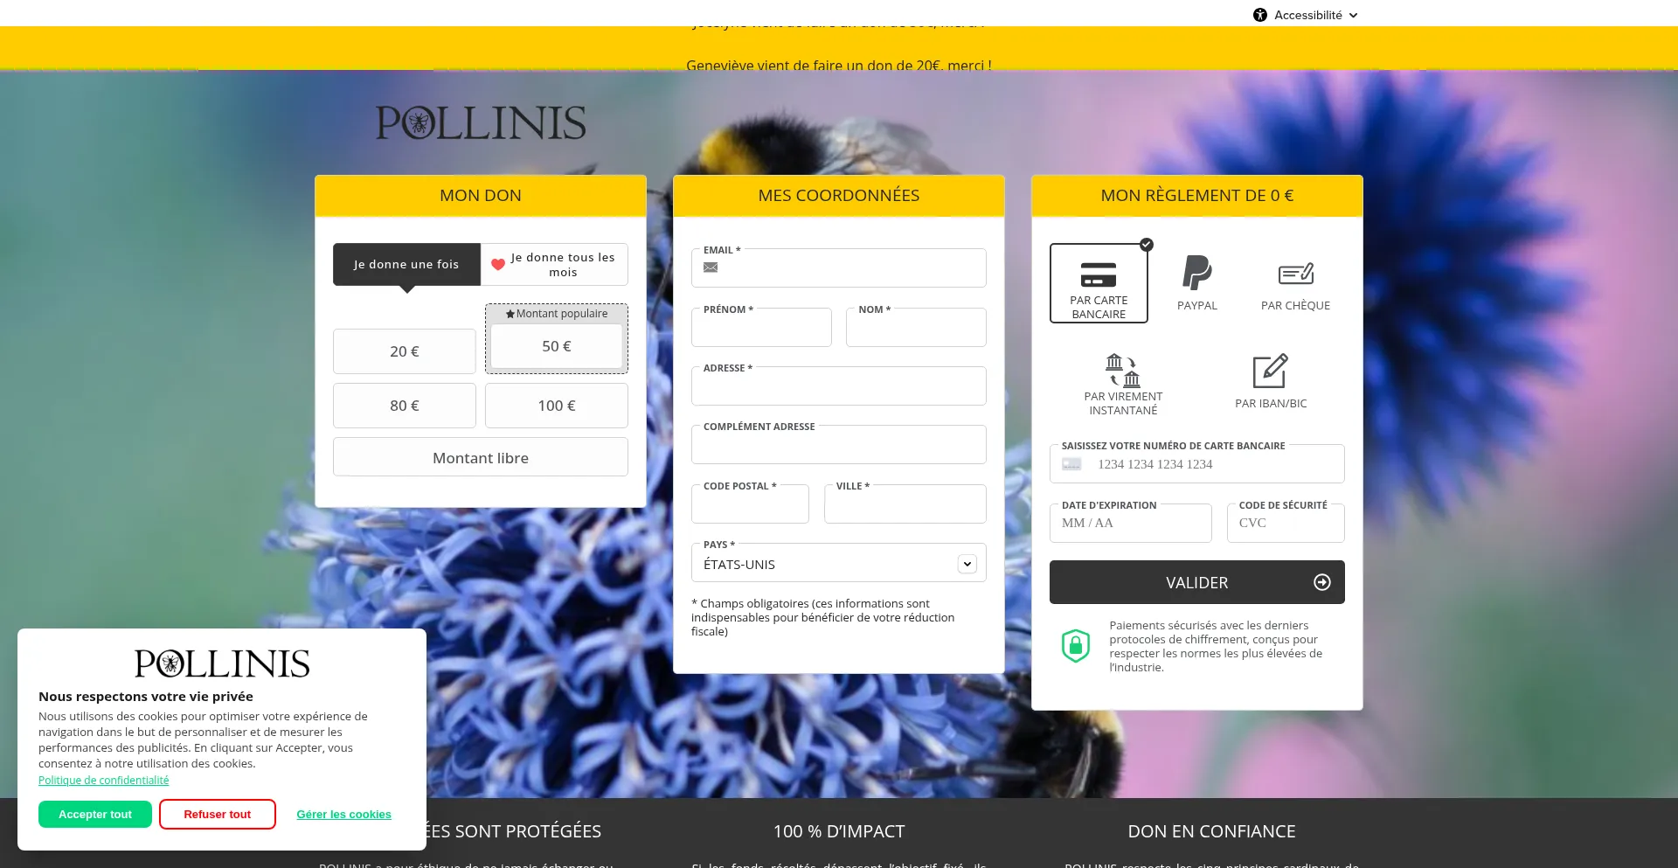Click POLLINIS logo in cookie banner
Viewport: 1678px width, 868px height.
coord(222,663)
